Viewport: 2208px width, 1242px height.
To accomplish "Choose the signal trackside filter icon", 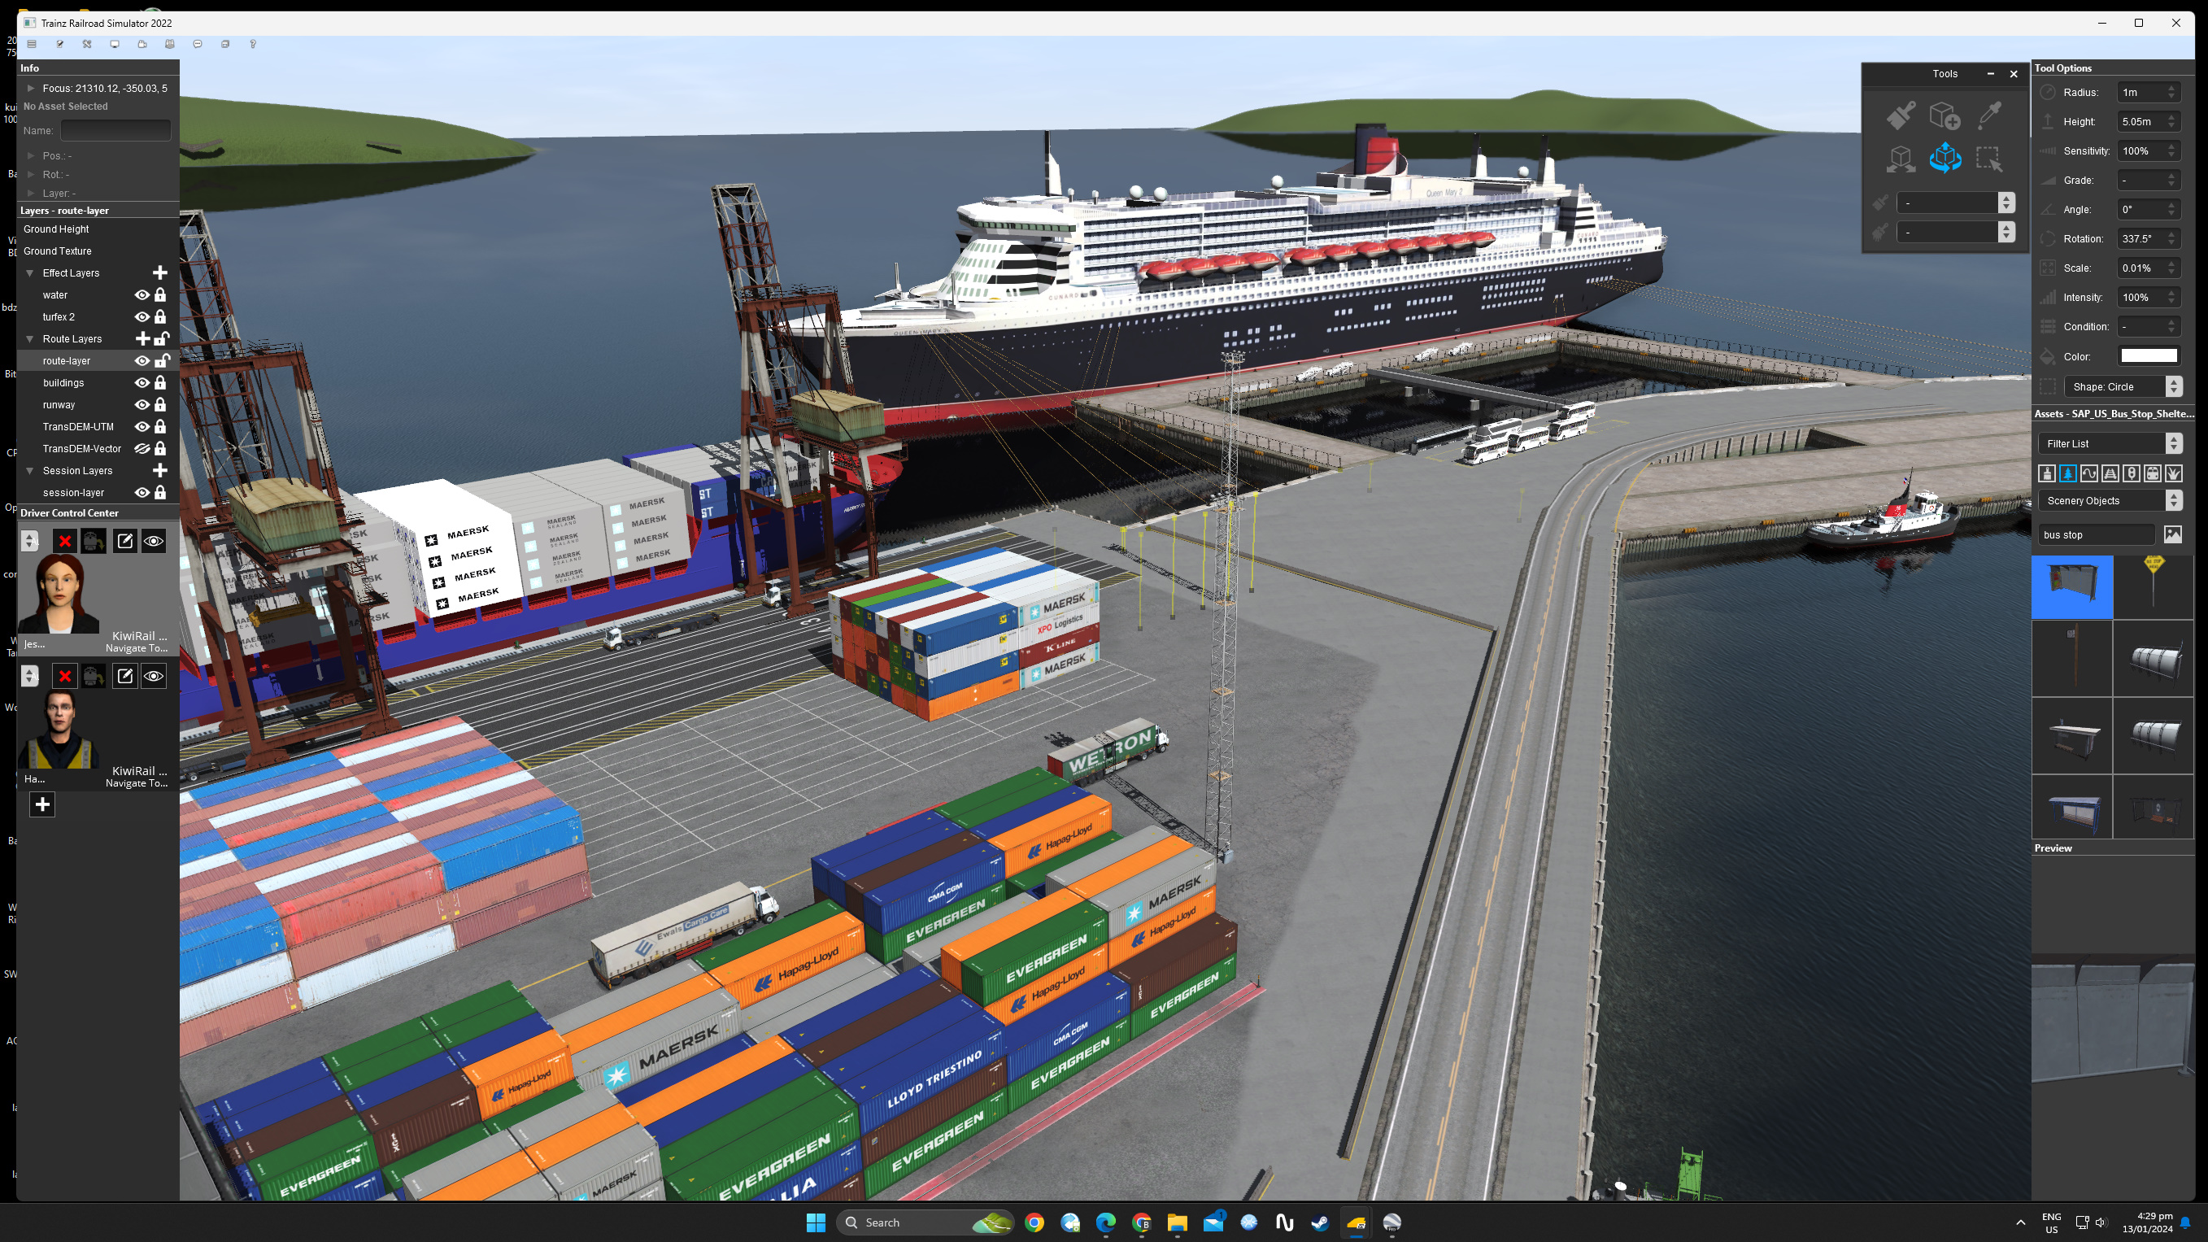I will click(2131, 473).
